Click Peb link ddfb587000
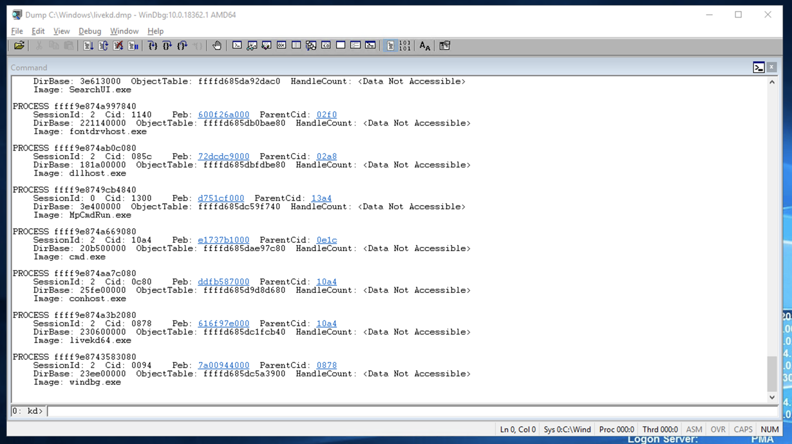Image resolution: width=792 pixels, height=444 pixels. (223, 282)
